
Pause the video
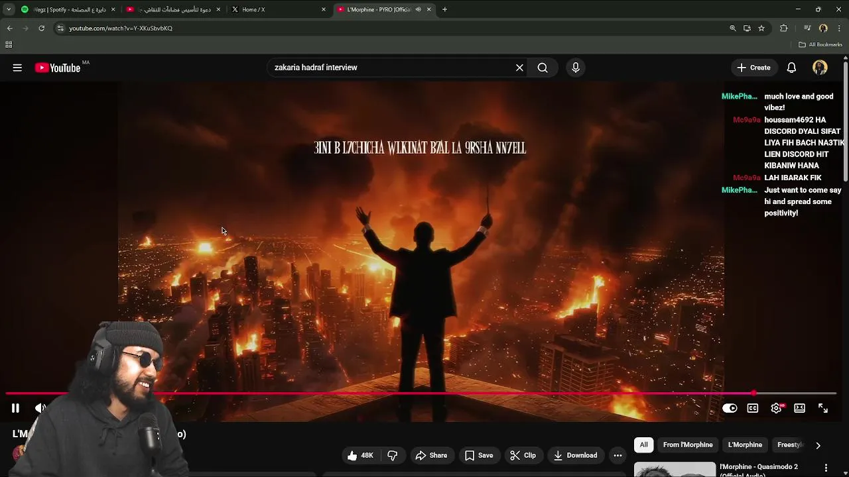(x=15, y=408)
